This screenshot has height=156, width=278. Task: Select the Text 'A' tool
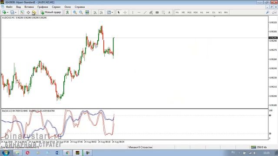tap(169, 13)
